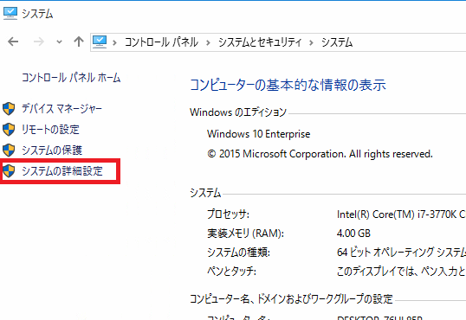
Task: Select コントロール パネル breadcrumb
Action: 161,42
